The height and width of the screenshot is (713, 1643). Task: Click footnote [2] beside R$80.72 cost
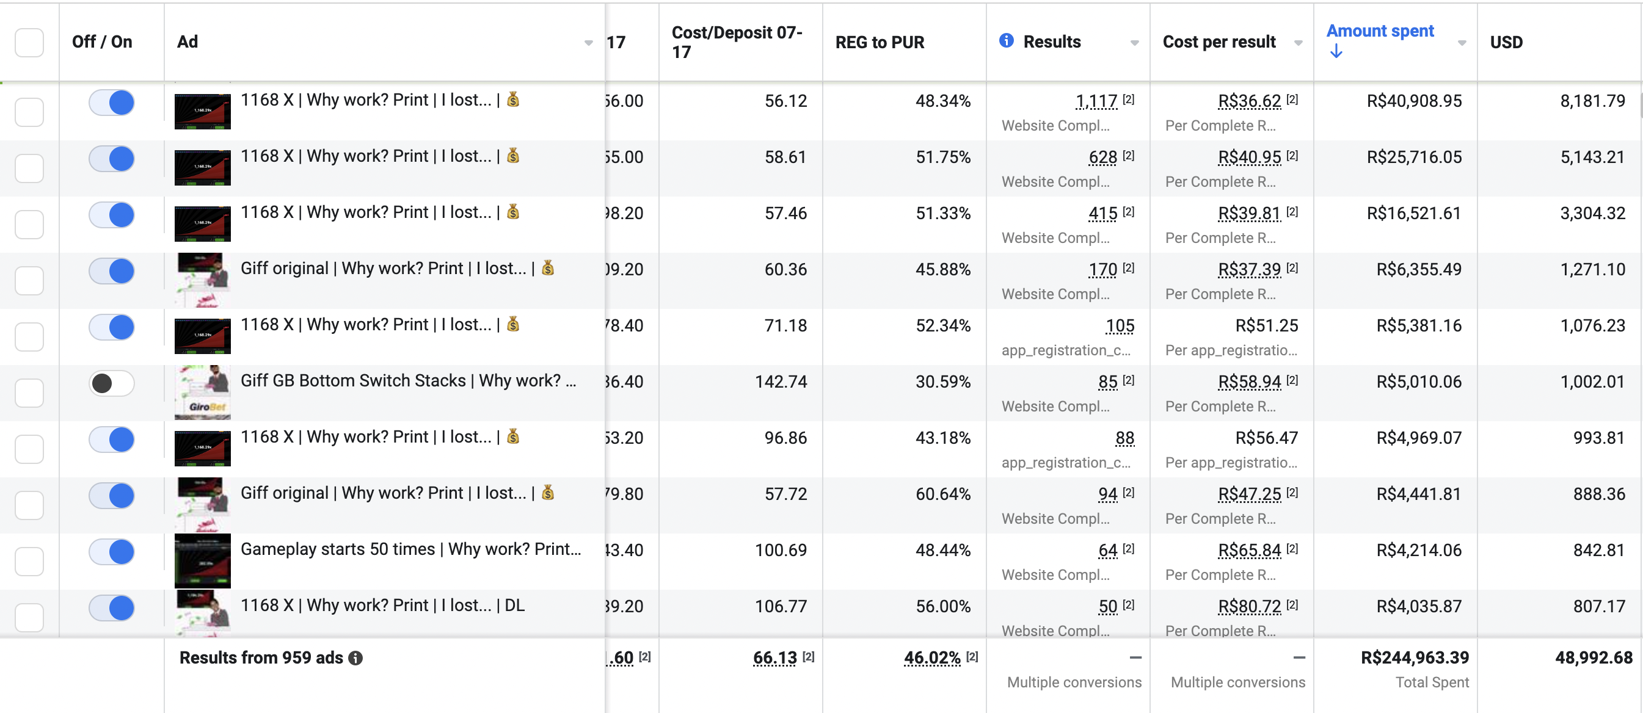click(1292, 605)
